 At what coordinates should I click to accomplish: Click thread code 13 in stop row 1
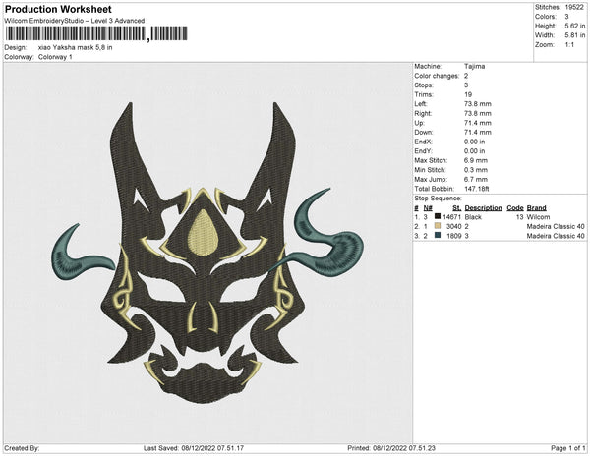click(519, 217)
